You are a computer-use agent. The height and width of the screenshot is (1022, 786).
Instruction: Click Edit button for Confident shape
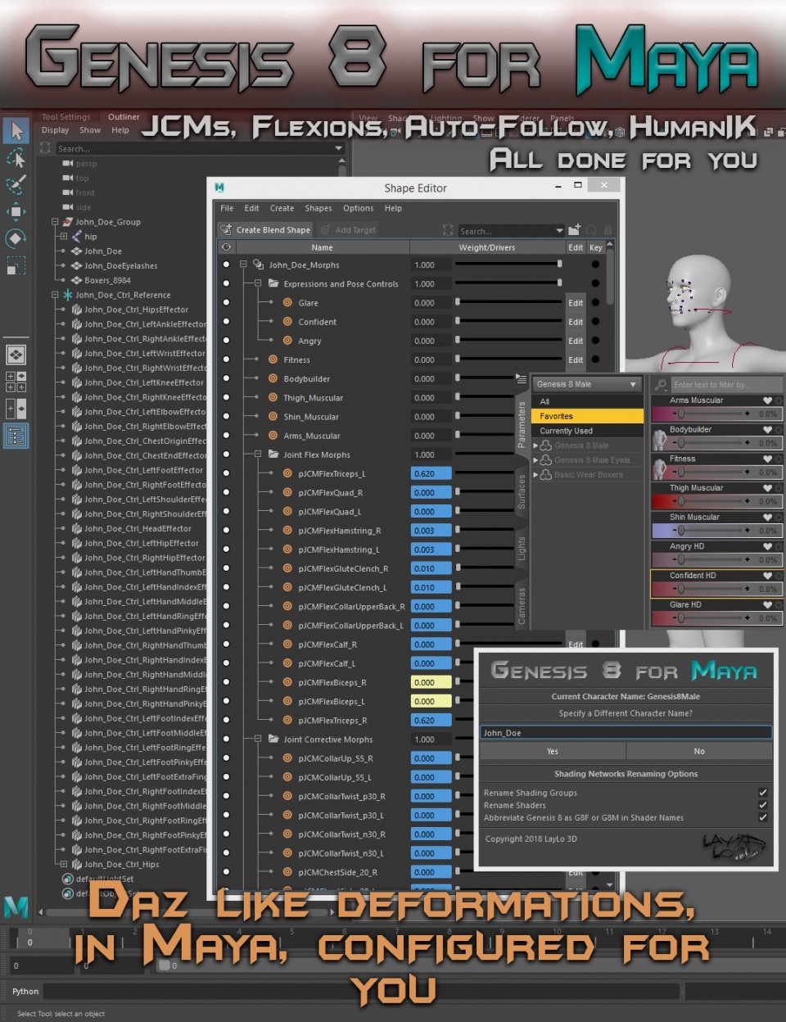(x=576, y=322)
